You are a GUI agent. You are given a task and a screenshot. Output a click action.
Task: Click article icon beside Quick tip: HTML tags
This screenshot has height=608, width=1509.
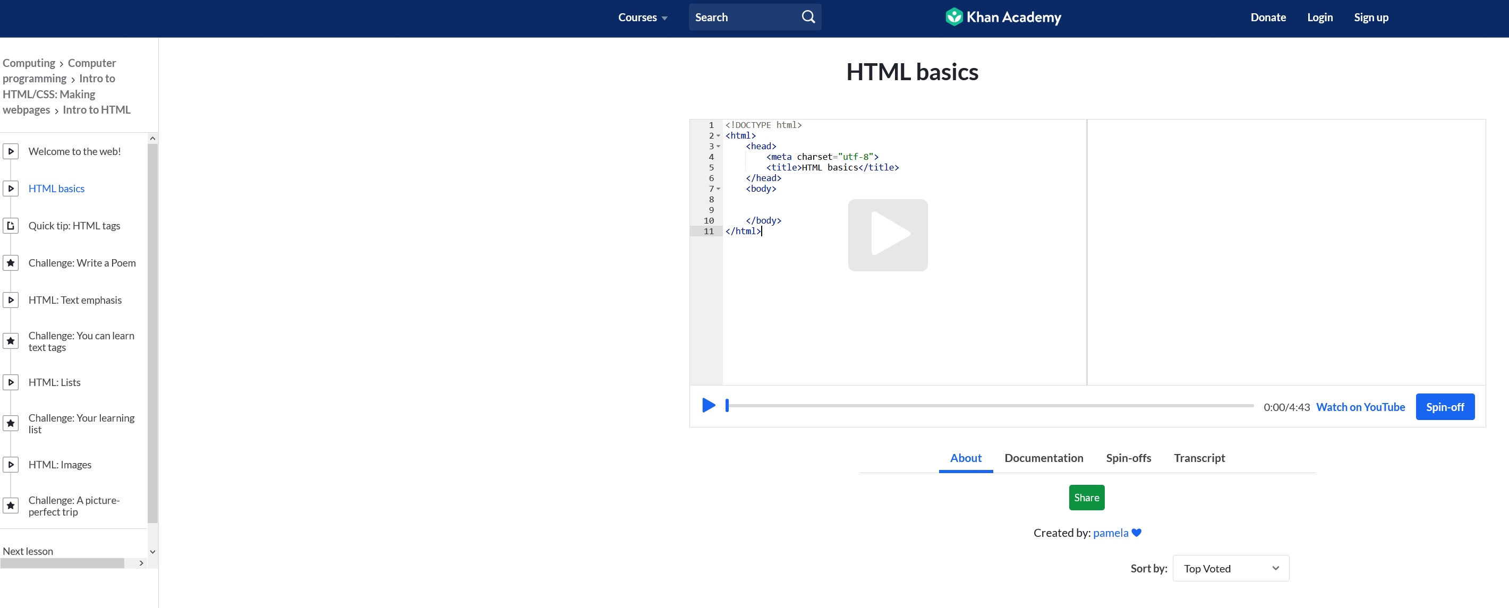pos(11,226)
